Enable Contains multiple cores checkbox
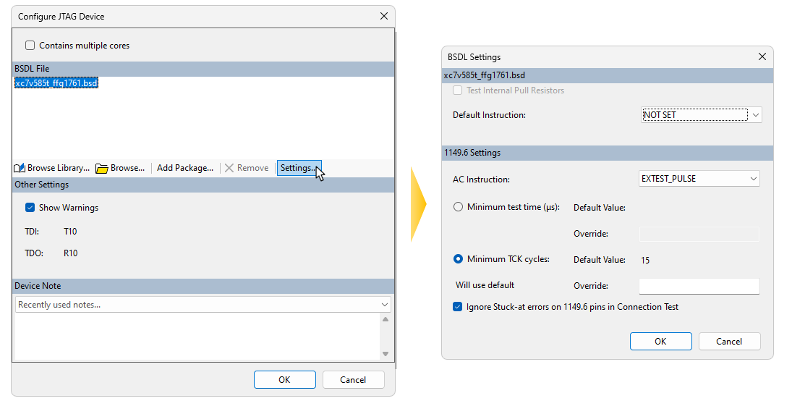792x401 pixels. click(30, 46)
